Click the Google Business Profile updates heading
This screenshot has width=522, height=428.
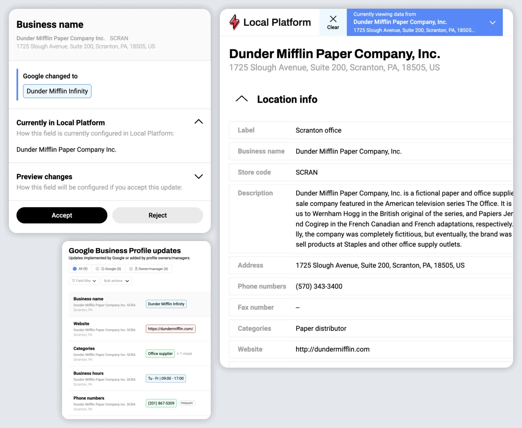125,250
